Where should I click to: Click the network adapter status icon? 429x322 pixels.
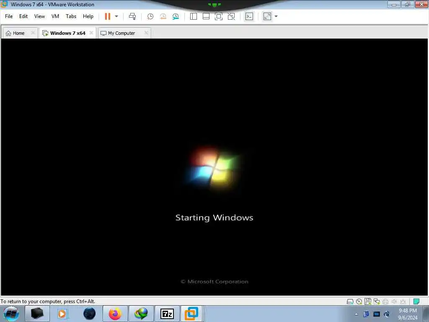[377, 301]
